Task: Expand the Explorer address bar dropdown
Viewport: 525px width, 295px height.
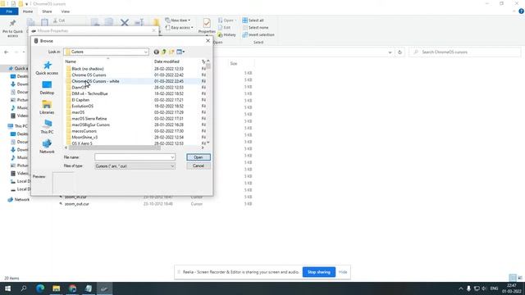Action: (x=390, y=52)
